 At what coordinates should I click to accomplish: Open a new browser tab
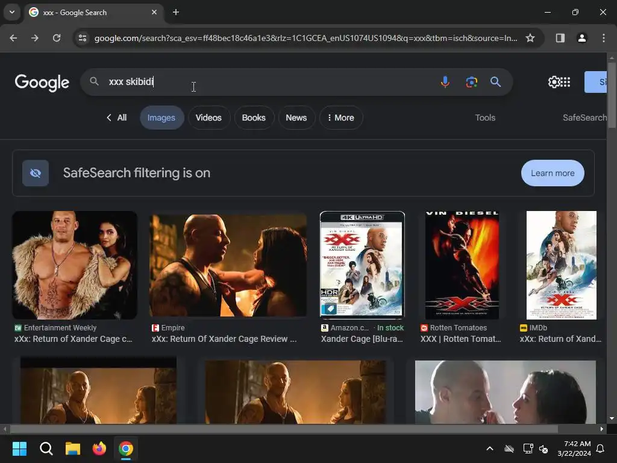click(176, 12)
